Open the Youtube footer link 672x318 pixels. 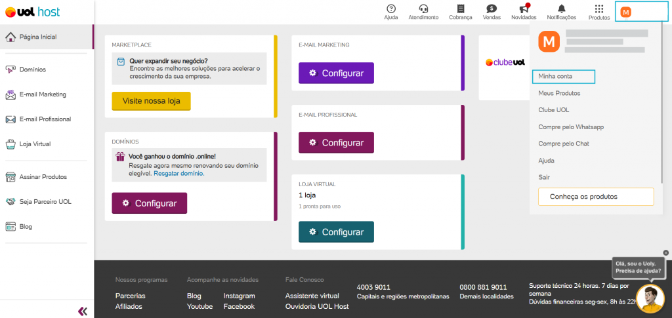click(199, 306)
